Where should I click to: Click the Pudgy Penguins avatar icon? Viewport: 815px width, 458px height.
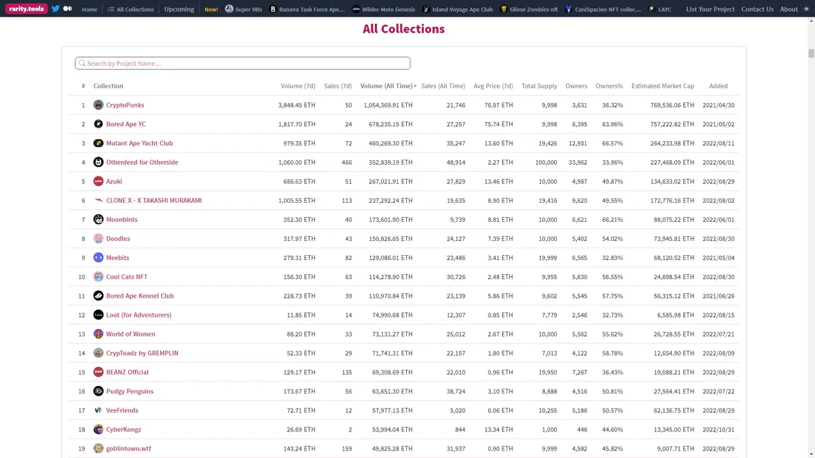pyautogui.click(x=98, y=391)
